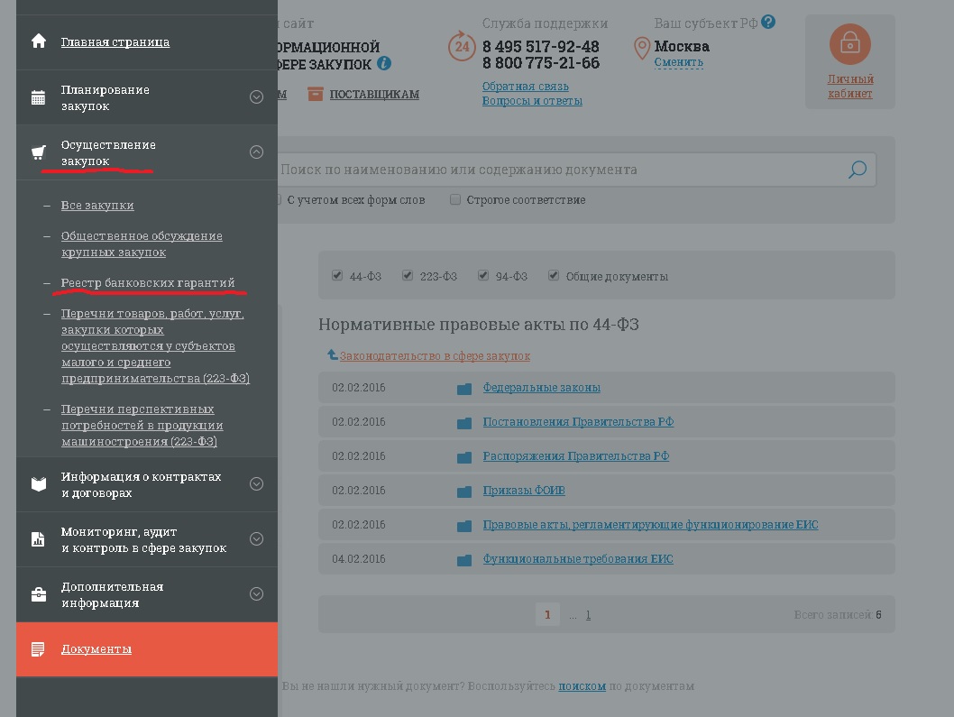Enable the Строгое соответствие checkbox
The height and width of the screenshot is (717, 954).
(x=455, y=199)
